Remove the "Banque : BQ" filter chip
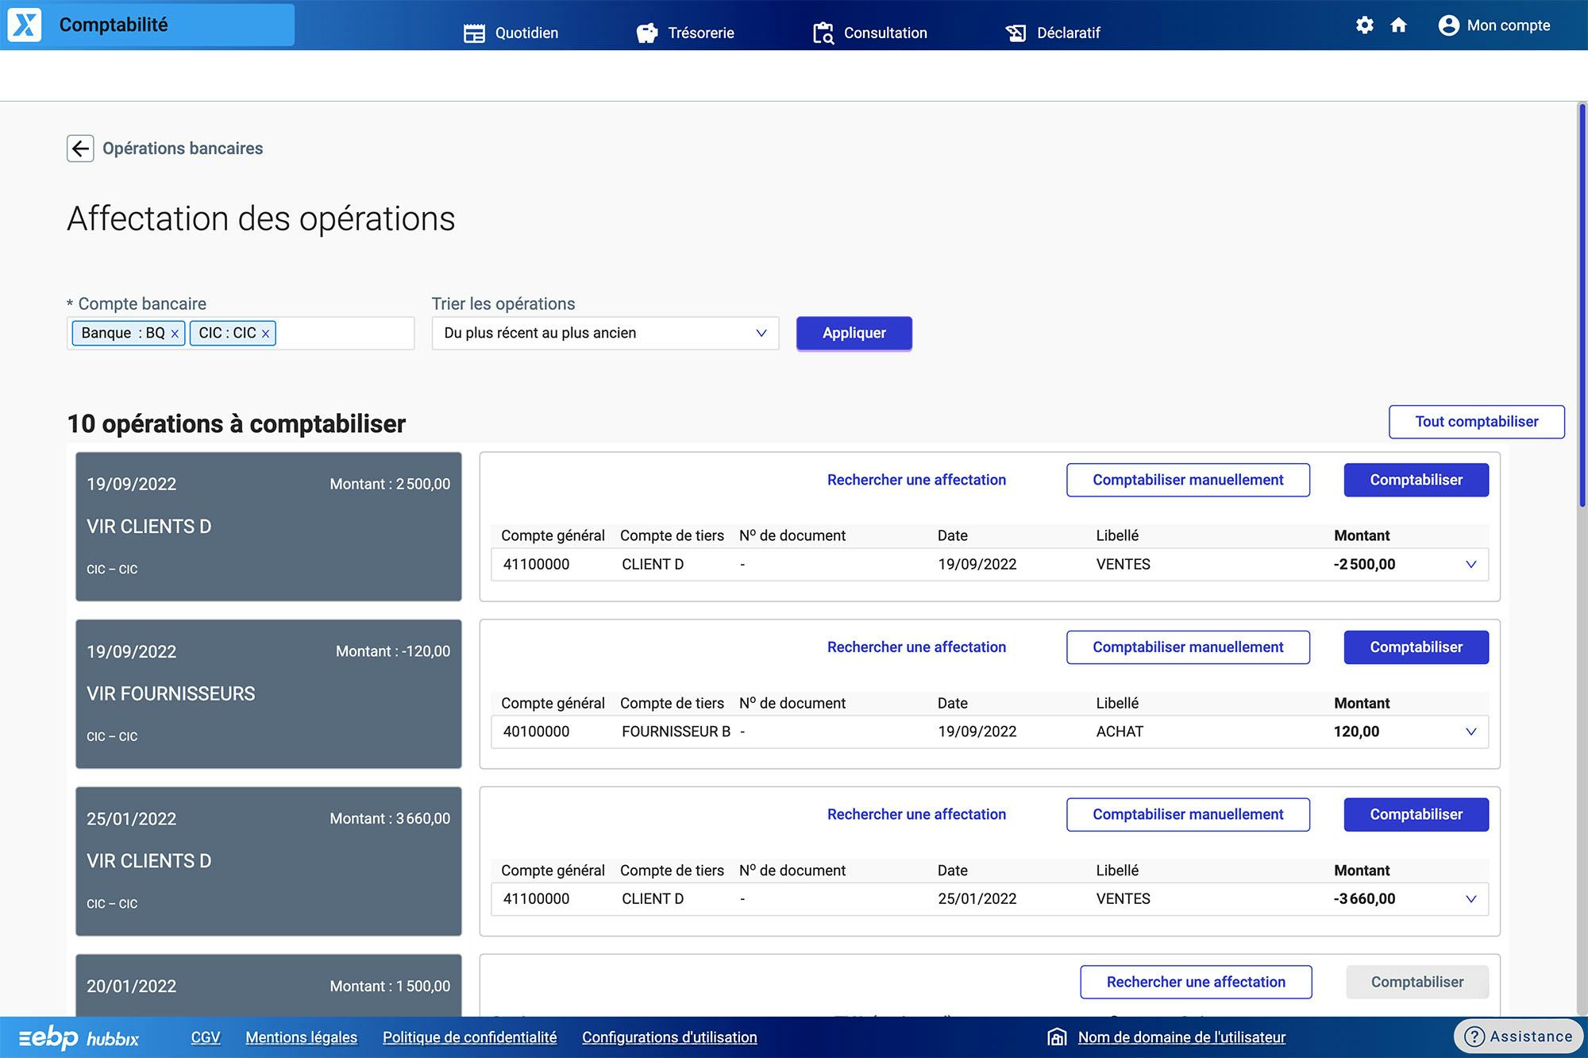Image resolution: width=1588 pixels, height=1058 pixels. pos(175,333)
